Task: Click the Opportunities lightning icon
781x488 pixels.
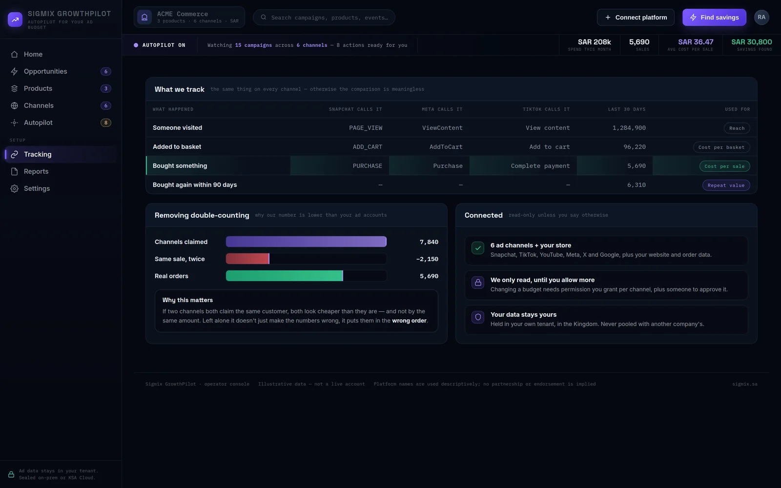Action: [x=15, y=71]
